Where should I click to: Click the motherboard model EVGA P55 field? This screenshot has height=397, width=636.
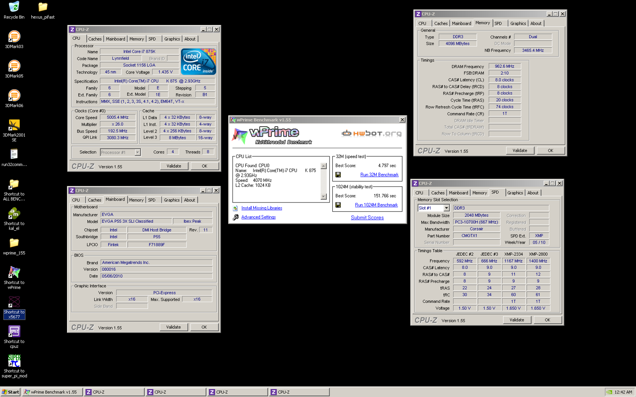coord(136,222)
